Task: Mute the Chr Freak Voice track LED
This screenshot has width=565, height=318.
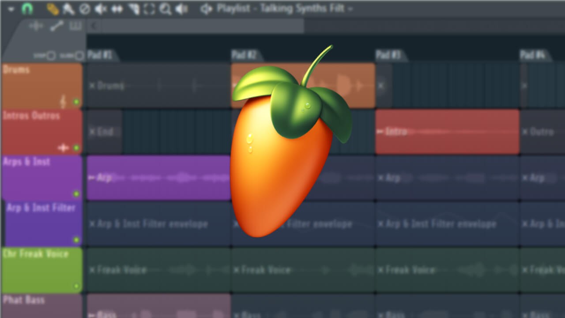Action: coord(76,286)
